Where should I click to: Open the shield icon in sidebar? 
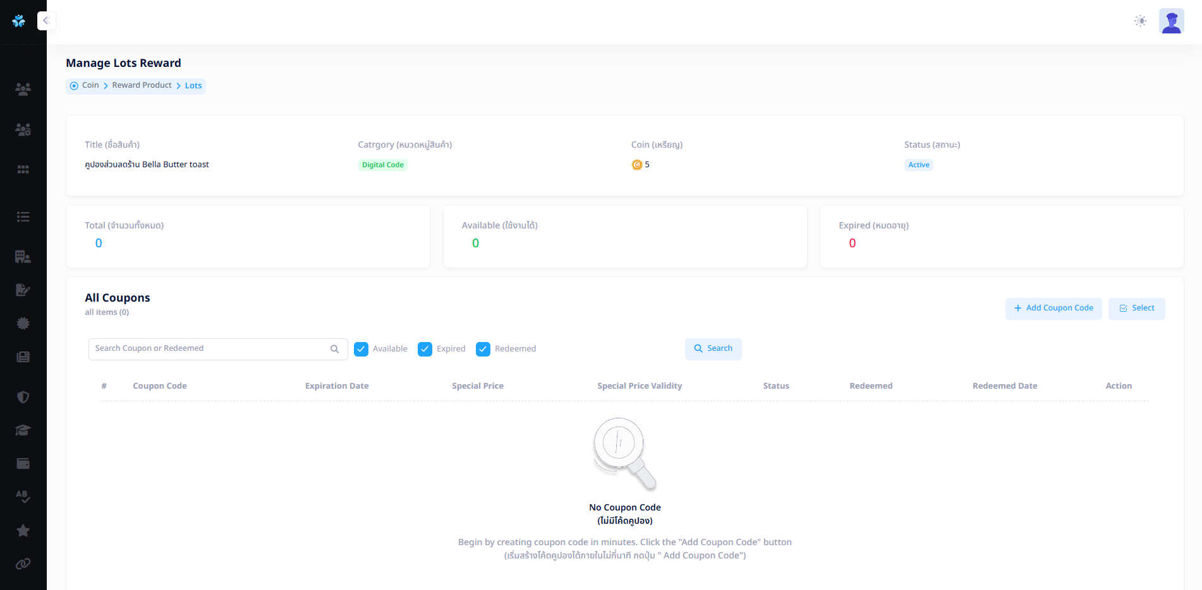(x=23, y=397)
